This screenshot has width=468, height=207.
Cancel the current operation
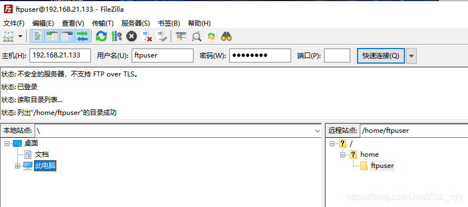(x=131, y=36)
